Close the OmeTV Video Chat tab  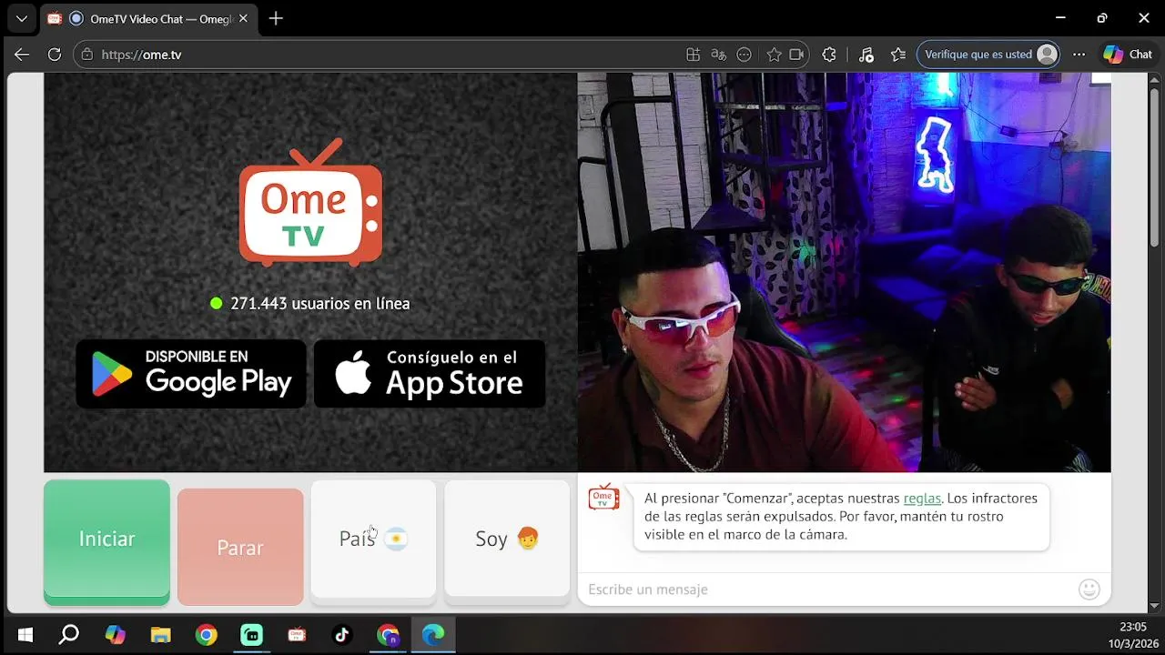coord(243,18)
